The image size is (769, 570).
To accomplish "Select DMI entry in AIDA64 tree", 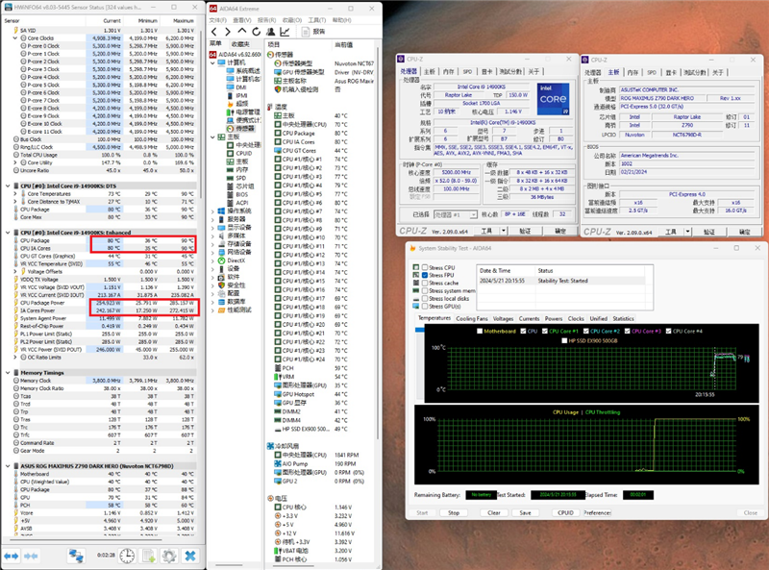I will (x=236, y=87).
